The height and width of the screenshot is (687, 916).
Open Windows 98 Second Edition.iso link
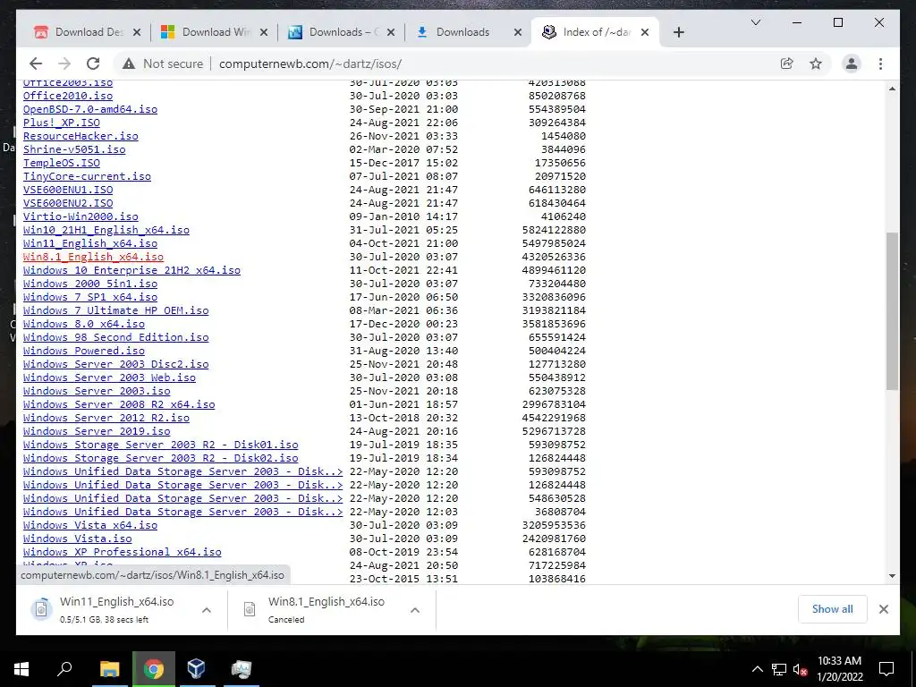pos(115,337)
